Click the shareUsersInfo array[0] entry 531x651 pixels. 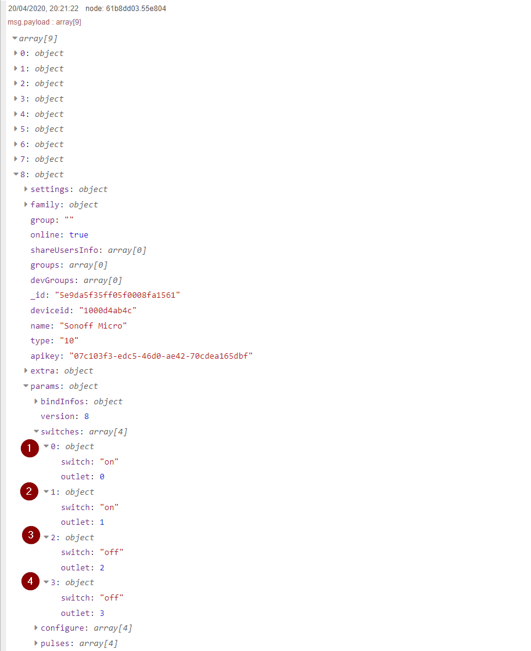click(89, 250)
